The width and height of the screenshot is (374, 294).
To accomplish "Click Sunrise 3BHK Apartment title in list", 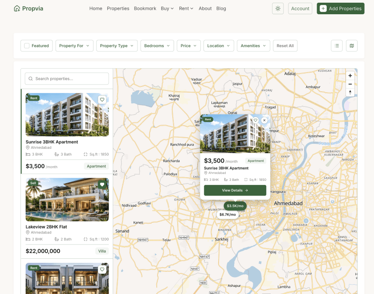I will (x=52, y=142).
